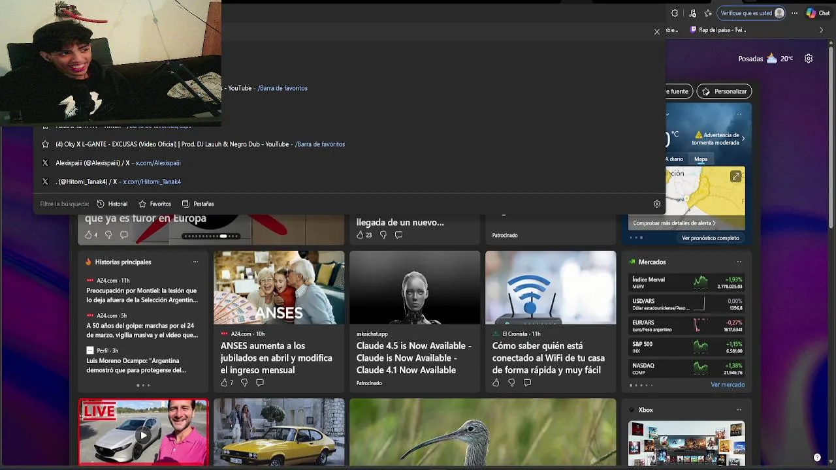Open the browser three-dots settings menu
Screen dimensions: 836x470
795,13
